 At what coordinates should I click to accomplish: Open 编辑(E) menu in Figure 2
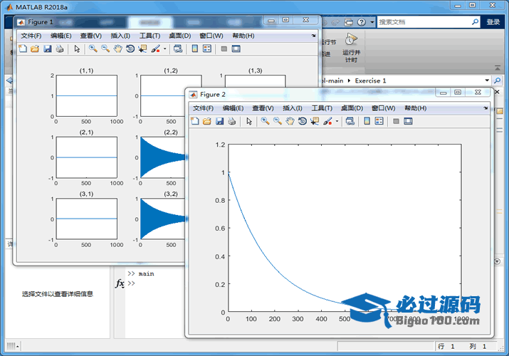pyautogui.click(x=233, y=108)
